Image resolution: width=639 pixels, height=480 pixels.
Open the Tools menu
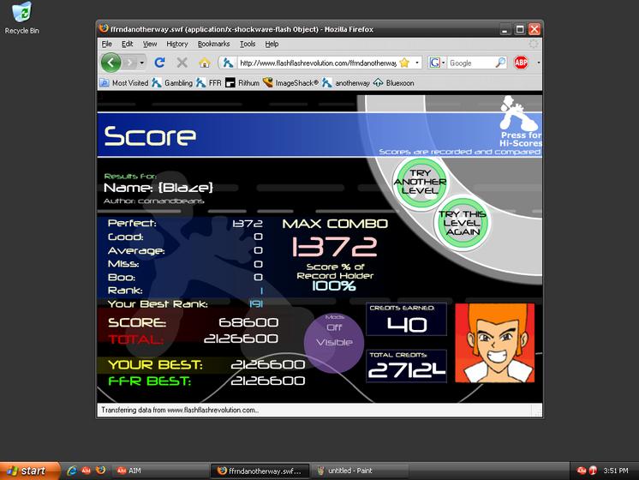[x=248, y=44]
